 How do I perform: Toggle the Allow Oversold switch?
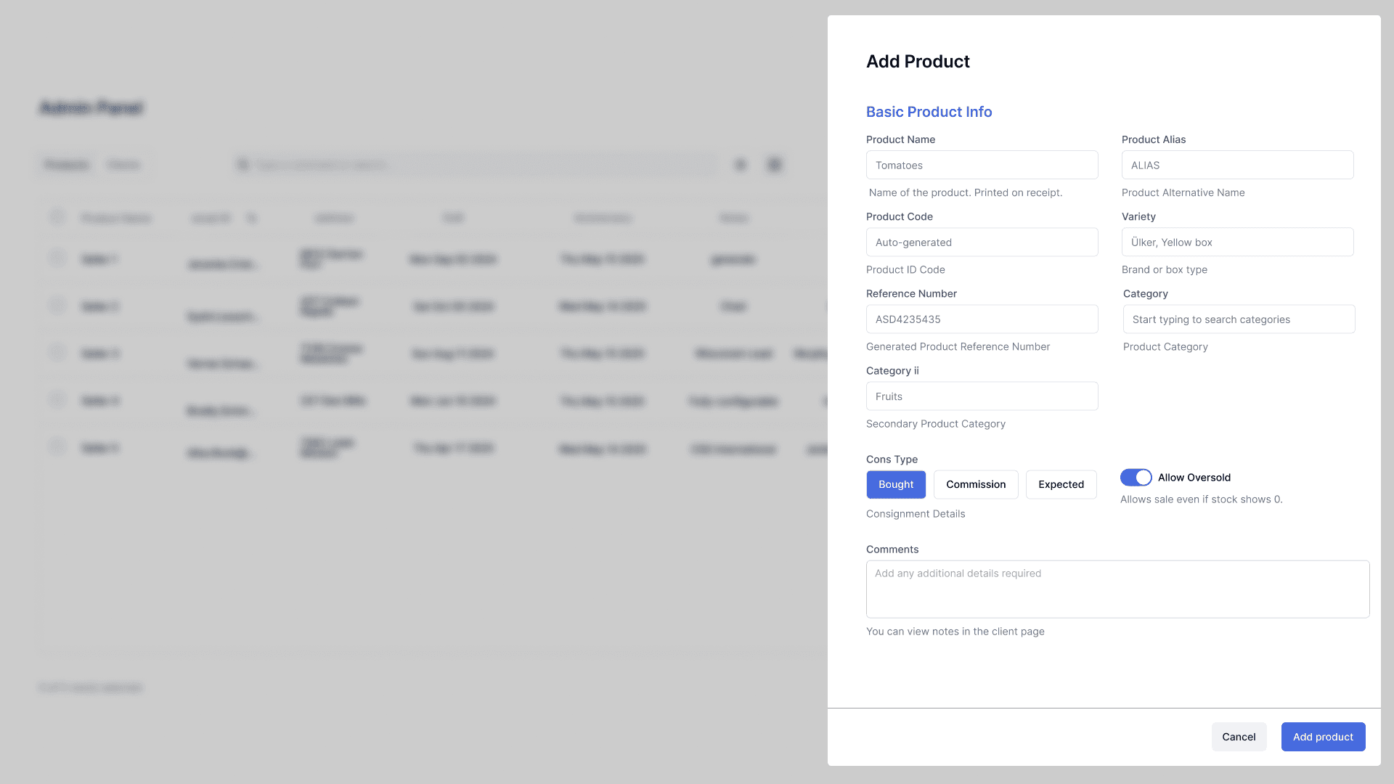click(1136, 477)
